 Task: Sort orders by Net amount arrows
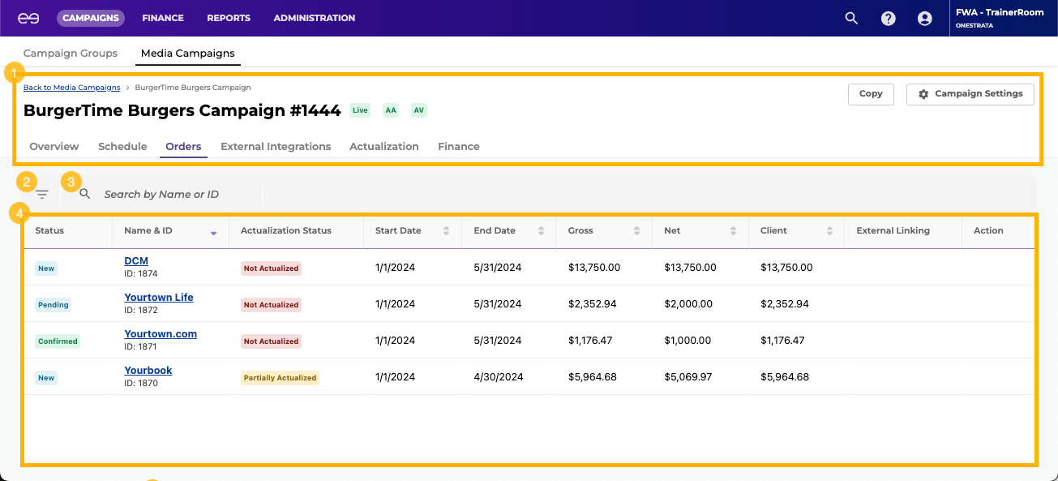click(733, 231)
